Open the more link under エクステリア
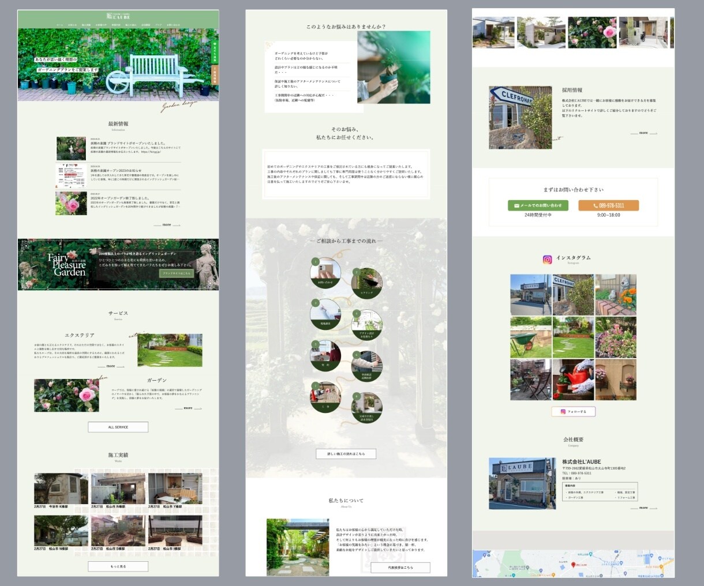704x586 pixels. pos(111,366)
